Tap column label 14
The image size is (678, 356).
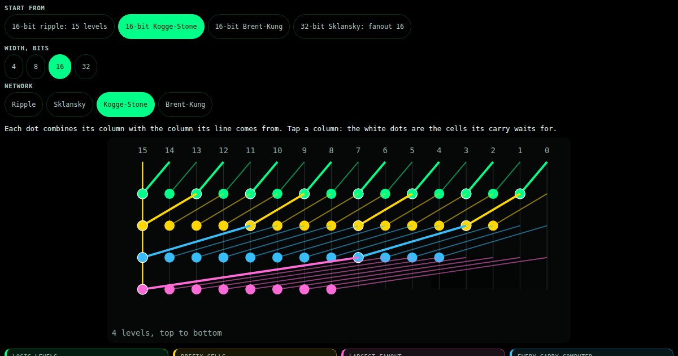(169, 150)
